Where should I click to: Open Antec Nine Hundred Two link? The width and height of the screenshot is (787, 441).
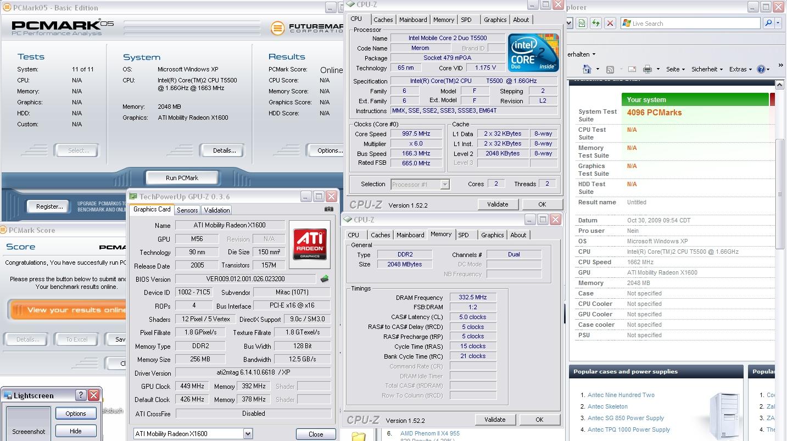coord(621,395)
